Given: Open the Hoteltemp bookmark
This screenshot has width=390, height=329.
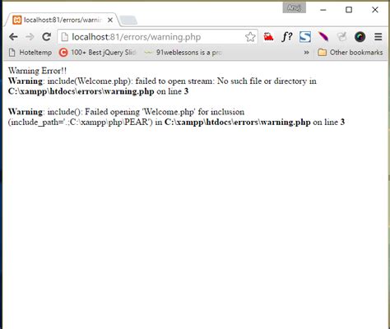Looking at the screenshot, I should click(x=30, y=53).
